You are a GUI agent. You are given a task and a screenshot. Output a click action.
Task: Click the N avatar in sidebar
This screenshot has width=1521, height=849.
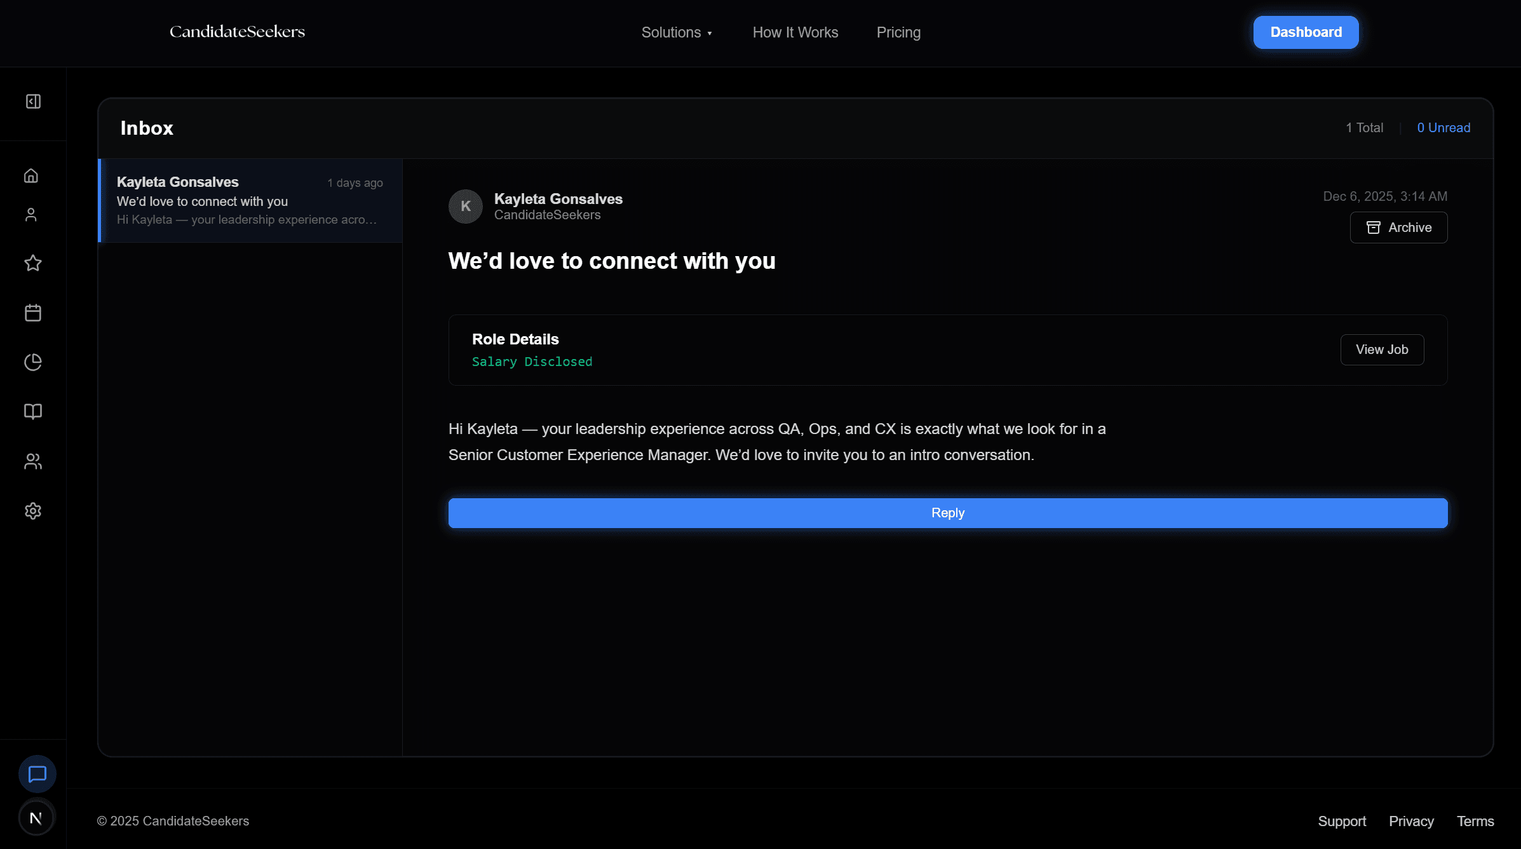point(36,818)
